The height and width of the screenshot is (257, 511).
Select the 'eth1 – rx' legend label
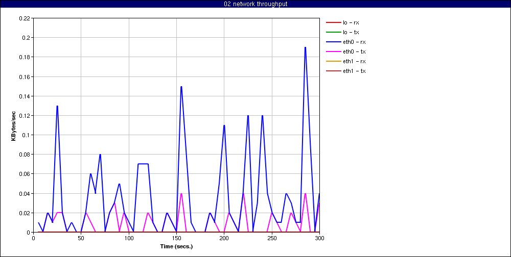(354, 62)
